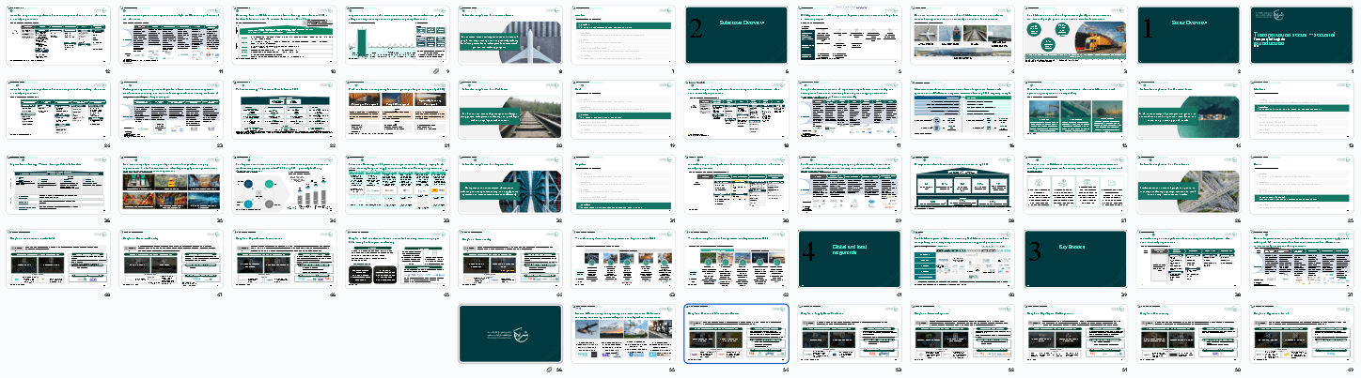Select slide 9 with the green bar chart

coord(398,35)
